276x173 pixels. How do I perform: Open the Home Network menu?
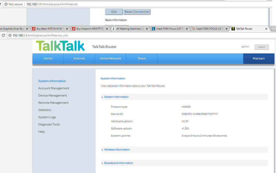[x=111, y=58]
